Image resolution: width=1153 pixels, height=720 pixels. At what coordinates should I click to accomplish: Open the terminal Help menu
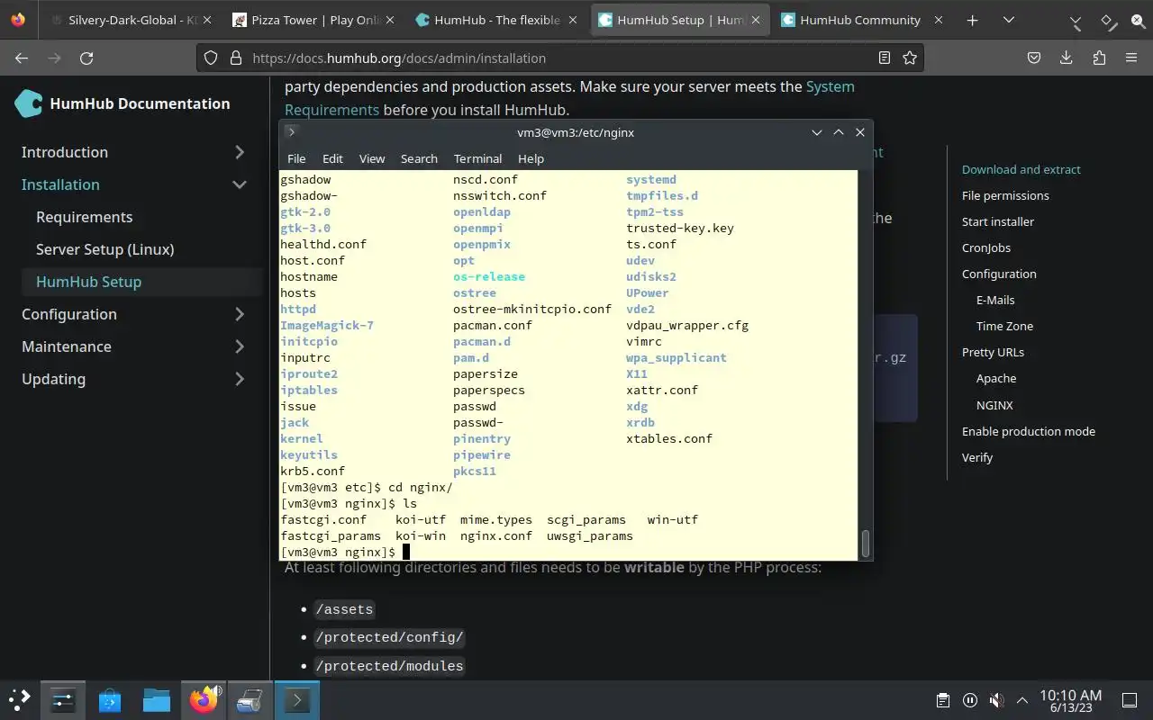pyautogui.click(x=531, y=158)
